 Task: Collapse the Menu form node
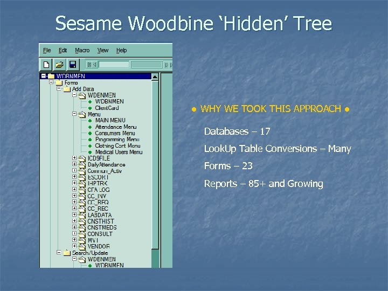(x=74, y=114)
